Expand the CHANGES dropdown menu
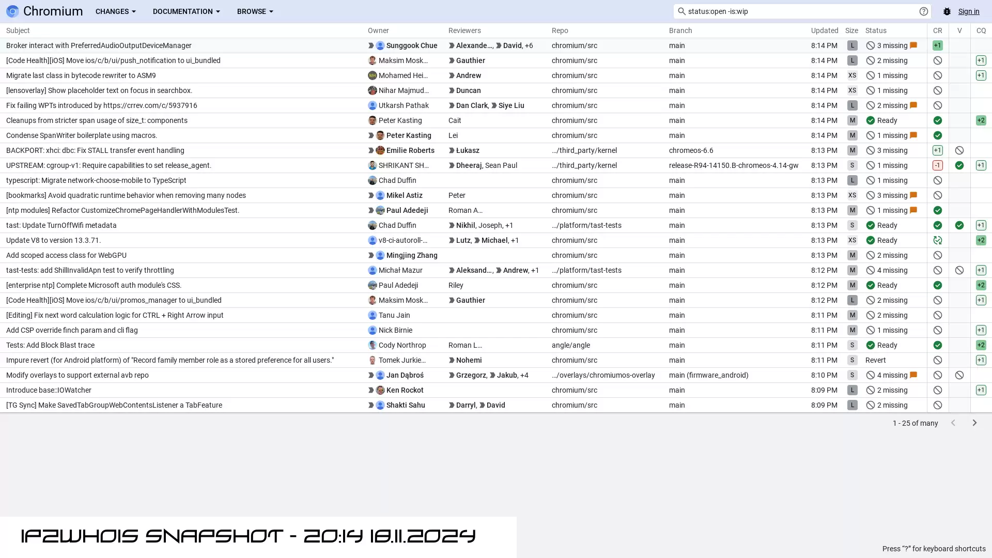The width and height of the screenshot is (992, 558). [x=115, y=11]
